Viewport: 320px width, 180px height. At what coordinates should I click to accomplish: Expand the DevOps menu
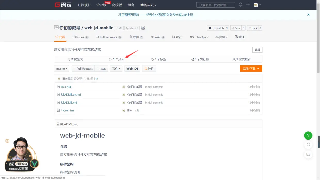[199, 37]
